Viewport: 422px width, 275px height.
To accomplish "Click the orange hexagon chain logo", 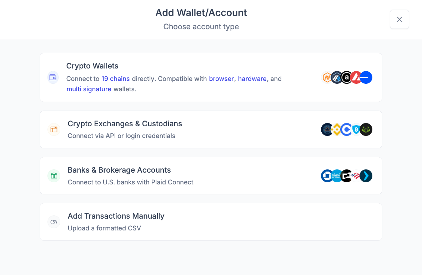I will [327, 77].
